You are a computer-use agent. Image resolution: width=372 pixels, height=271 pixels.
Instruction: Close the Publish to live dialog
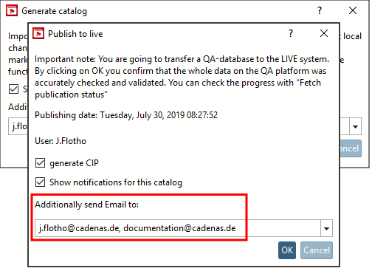click(x=324, y=33)
